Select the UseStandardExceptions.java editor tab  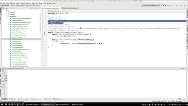pyautogui.click(x=51, y=8)
